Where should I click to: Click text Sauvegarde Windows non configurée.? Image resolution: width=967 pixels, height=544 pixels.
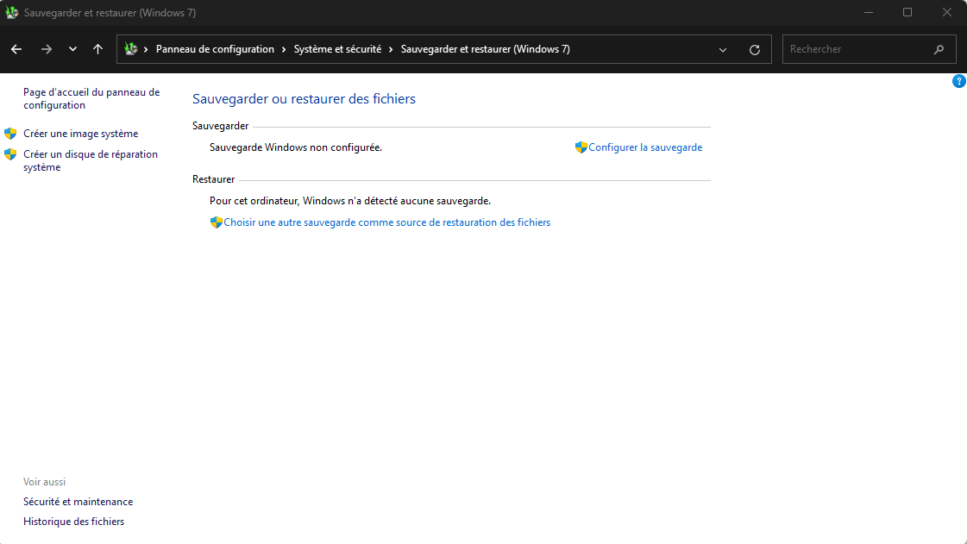coord(295,147)
